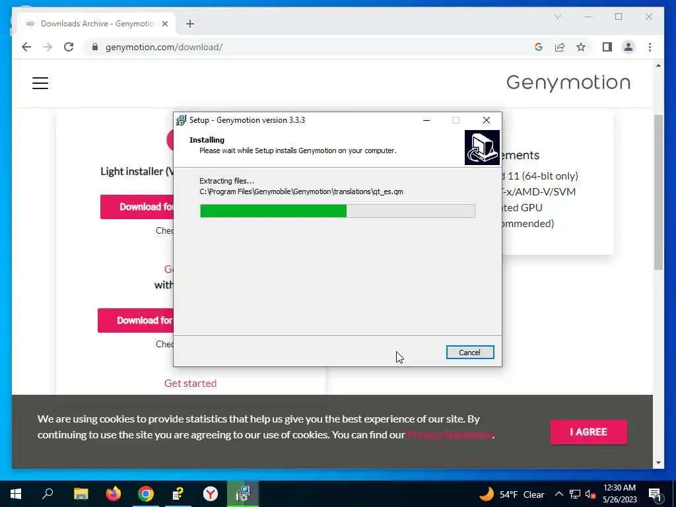Show hidden system tray icons
The height and width of the screenshot is (507, 676).
(558, 494)
